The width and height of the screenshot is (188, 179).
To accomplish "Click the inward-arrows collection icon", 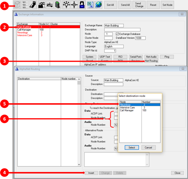I will pos(74,5).
